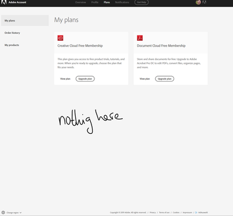Click the Adobe icon beside avatar
Screen dimensions: 233x216
pos(204,2)
